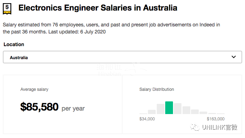This screenshot has height=138, width=245.
Task: Click the $85,580 average salary figure
Action: point(40,107)
